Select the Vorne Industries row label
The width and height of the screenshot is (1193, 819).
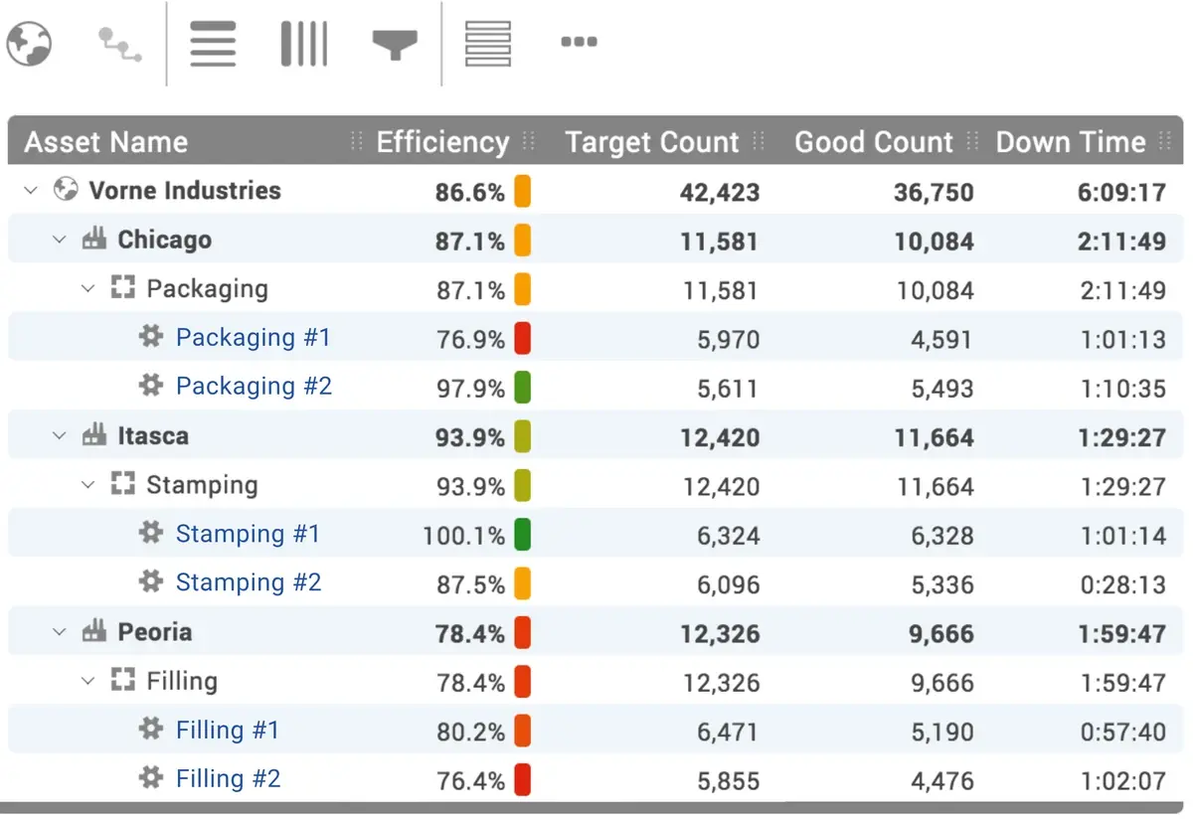click(185, 190)
